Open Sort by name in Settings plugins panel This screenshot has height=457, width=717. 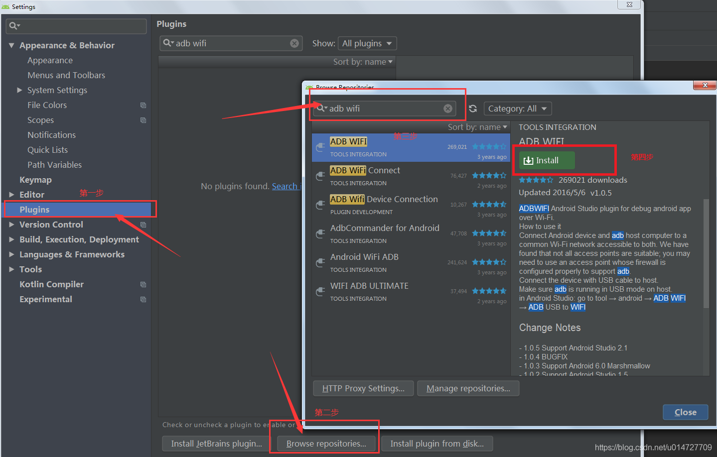pos(363,62)
